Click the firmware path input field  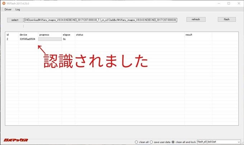click(100, 20)
